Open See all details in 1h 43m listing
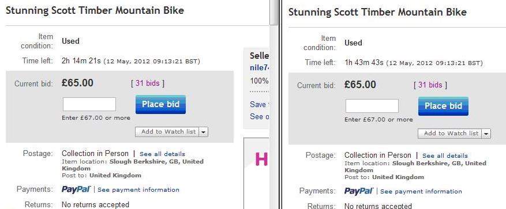 445,155
